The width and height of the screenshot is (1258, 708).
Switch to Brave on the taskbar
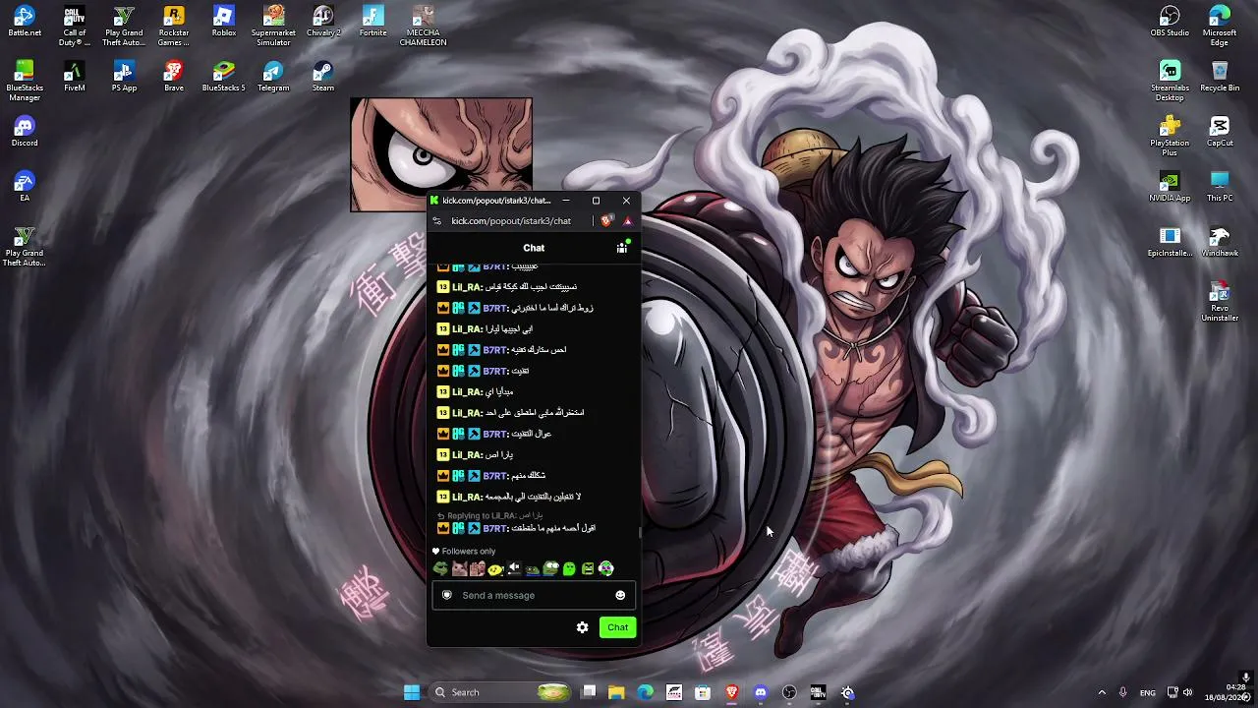pos(732,692)
